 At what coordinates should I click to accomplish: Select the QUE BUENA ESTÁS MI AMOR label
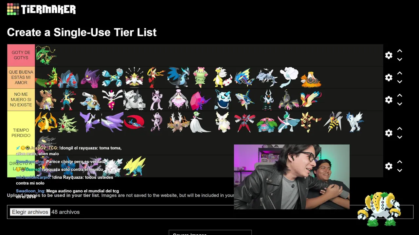click(x=21, y=77)
